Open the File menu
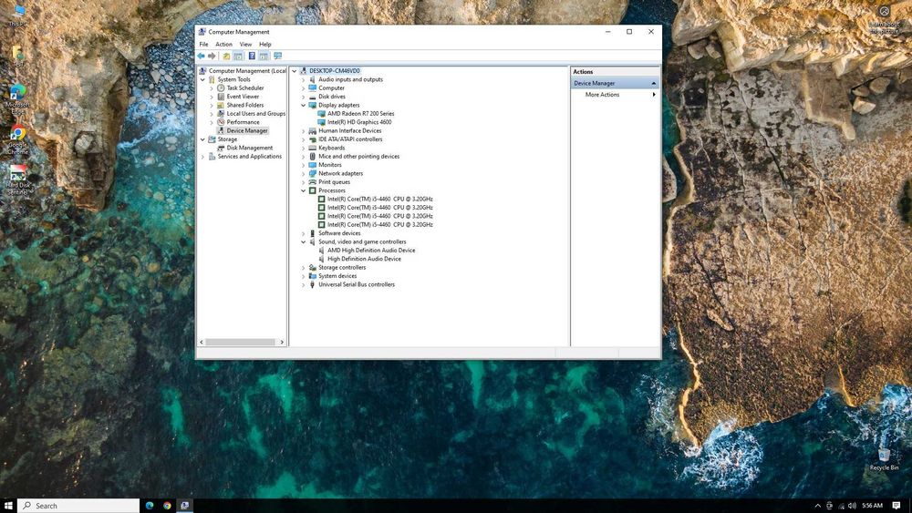The height and width of the screenshot is (513, 912). coord(203,44)
